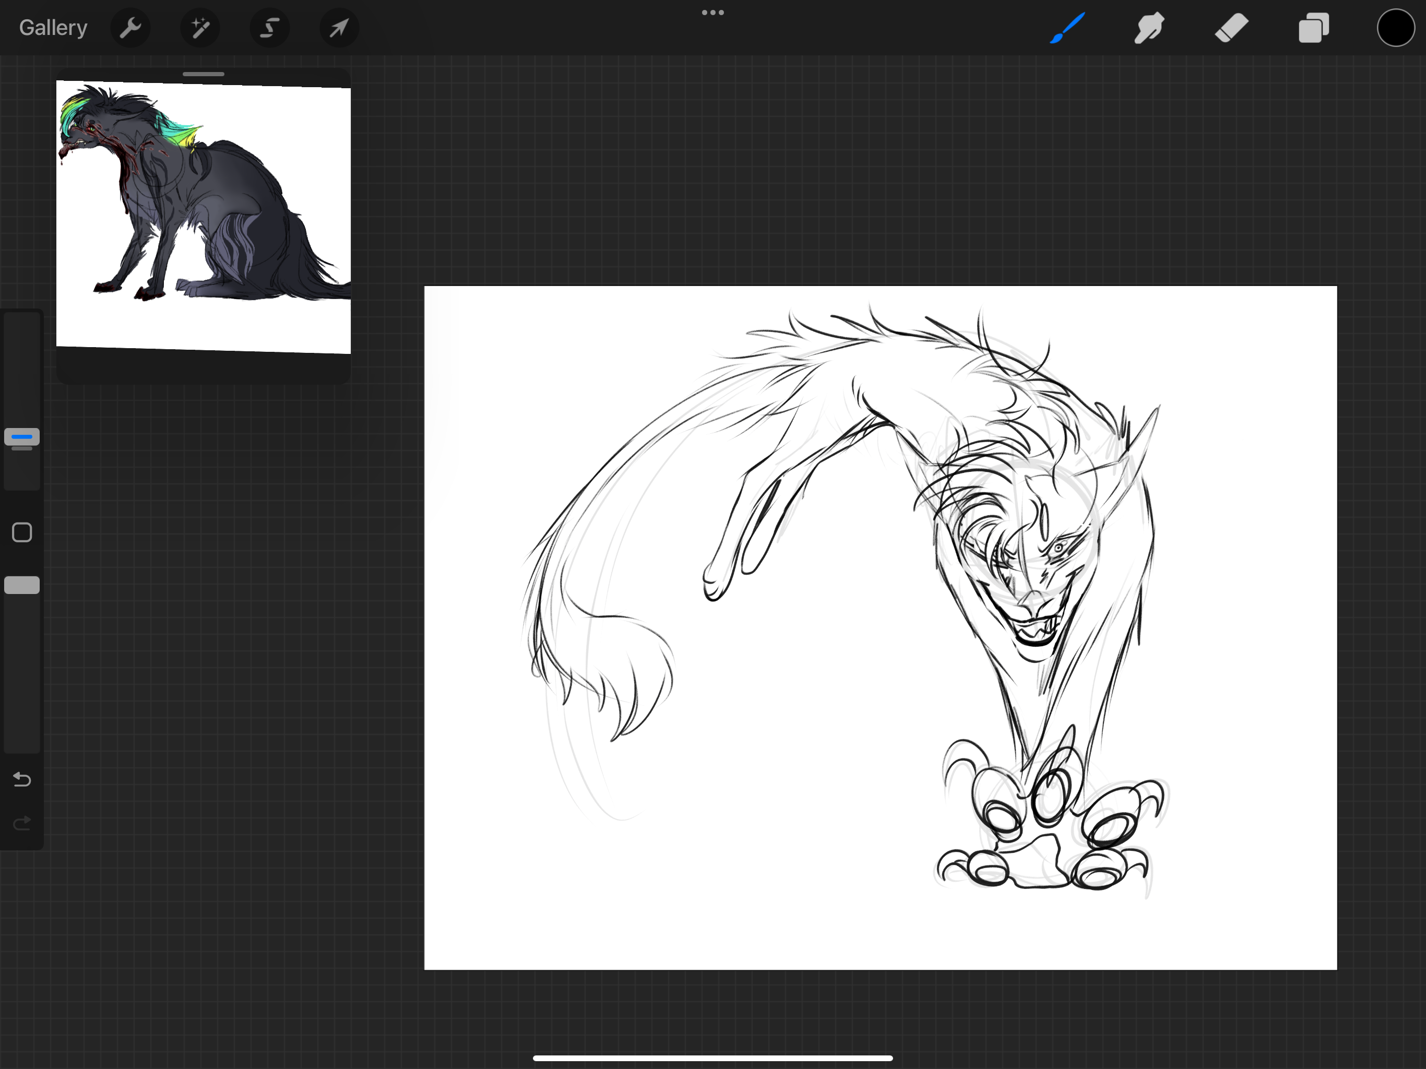
Task: Open the Actions wrench menu
Action: 130,28
